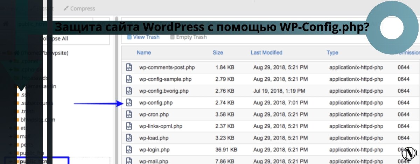Image resolution: width=420 pixels, height=164 pixels.
Task: Select the file name wp-cron.php
Action: 154,114
